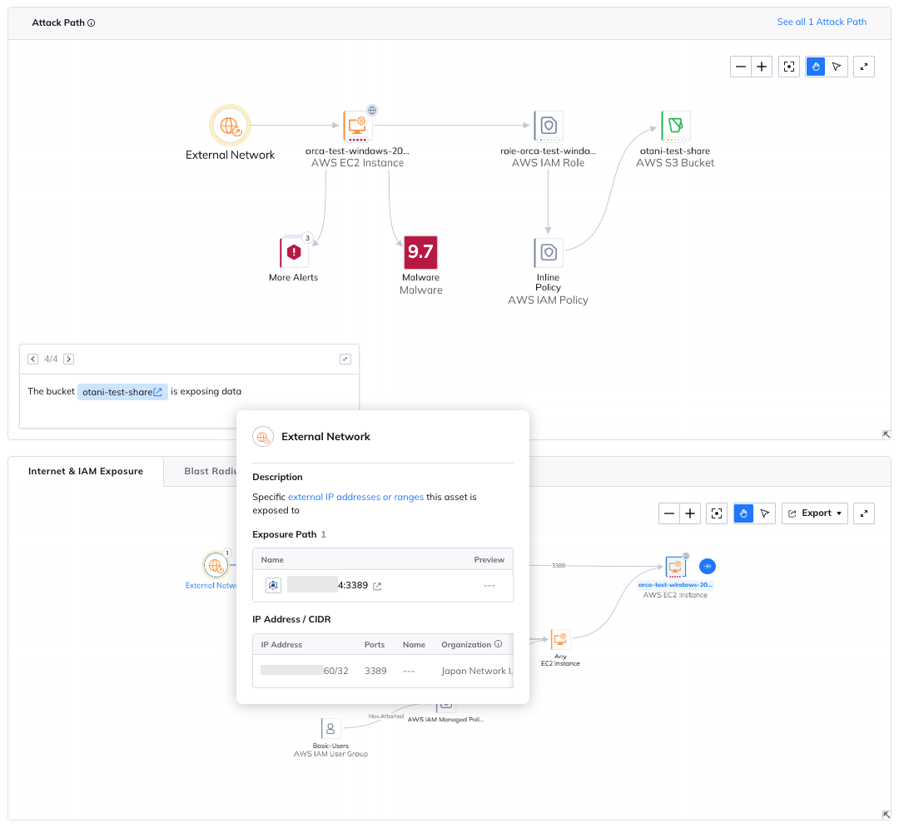Switch to Blast Radius tab
899x828 pixels.
[211, 471]
